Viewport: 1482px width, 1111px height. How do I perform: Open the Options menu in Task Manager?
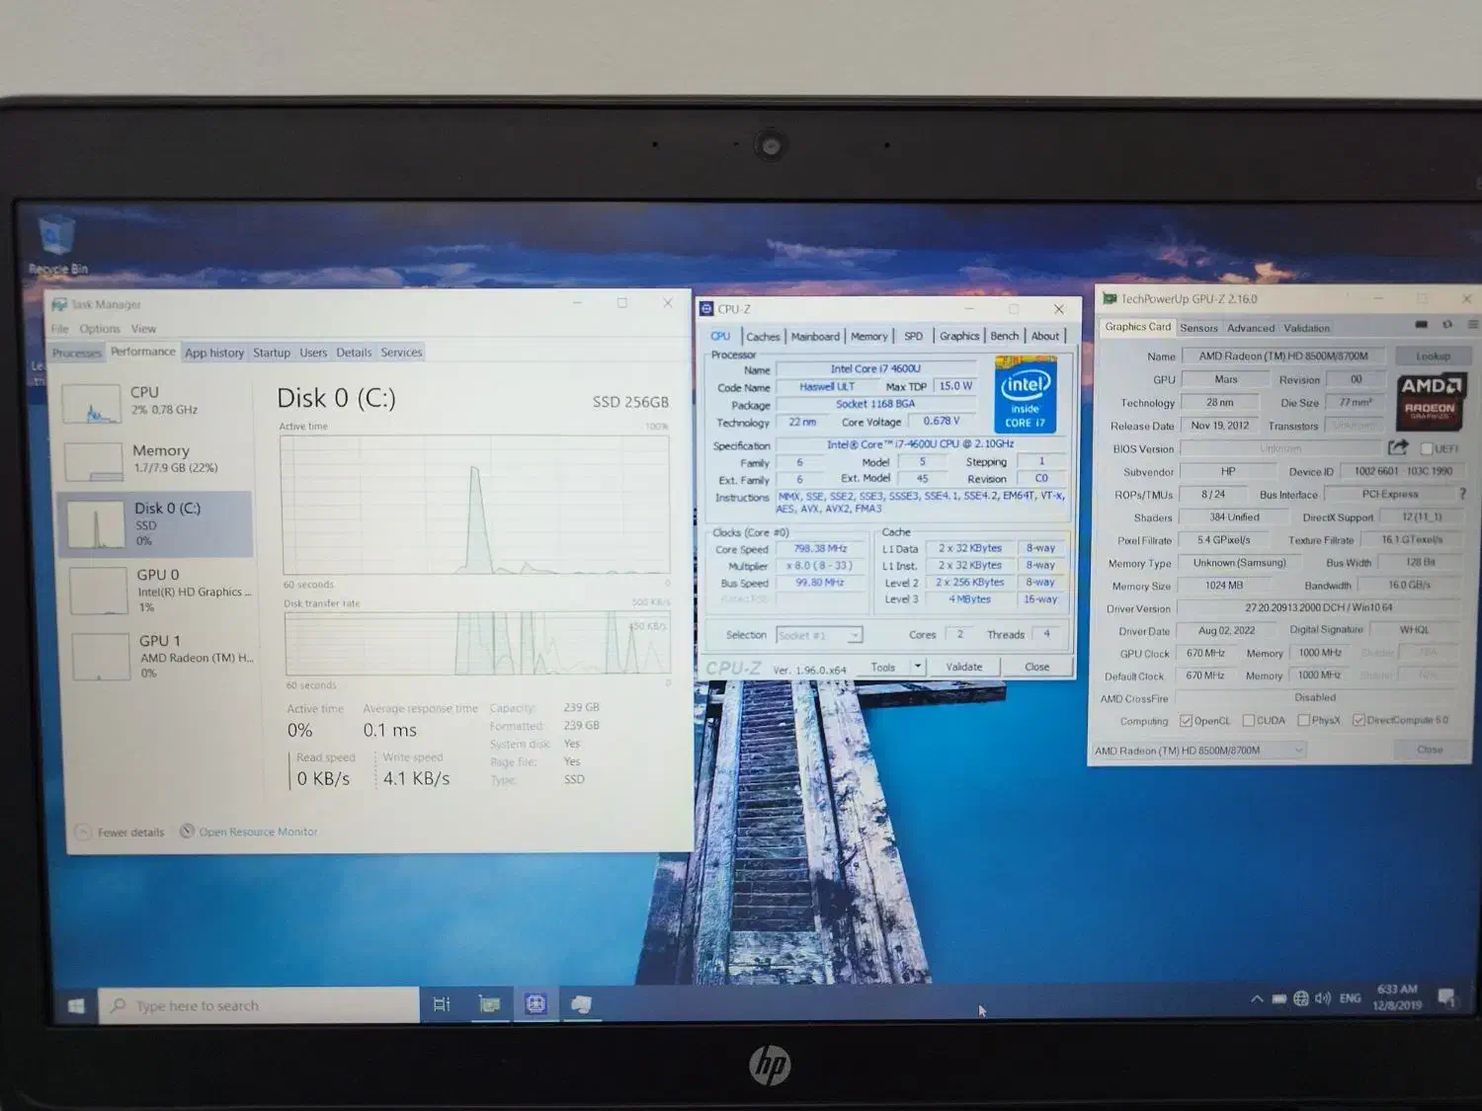click(x=99, y=328)
